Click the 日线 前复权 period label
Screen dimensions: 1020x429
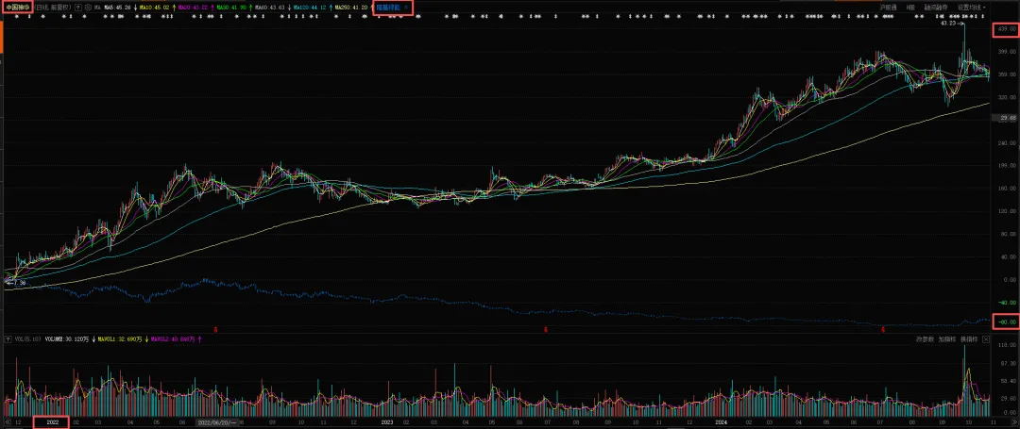[x=52, y=8]
